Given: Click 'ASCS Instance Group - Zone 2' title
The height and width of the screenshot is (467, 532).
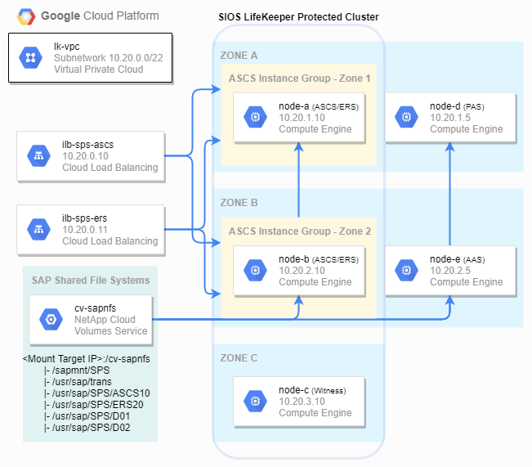Looking at the screenshot, I should pyautogui.click(x=300, y=231).
